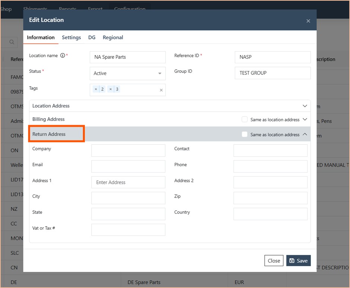
Task: Focus the Reference ID input field
Action: pyautogui.click(x=273, y=57)
